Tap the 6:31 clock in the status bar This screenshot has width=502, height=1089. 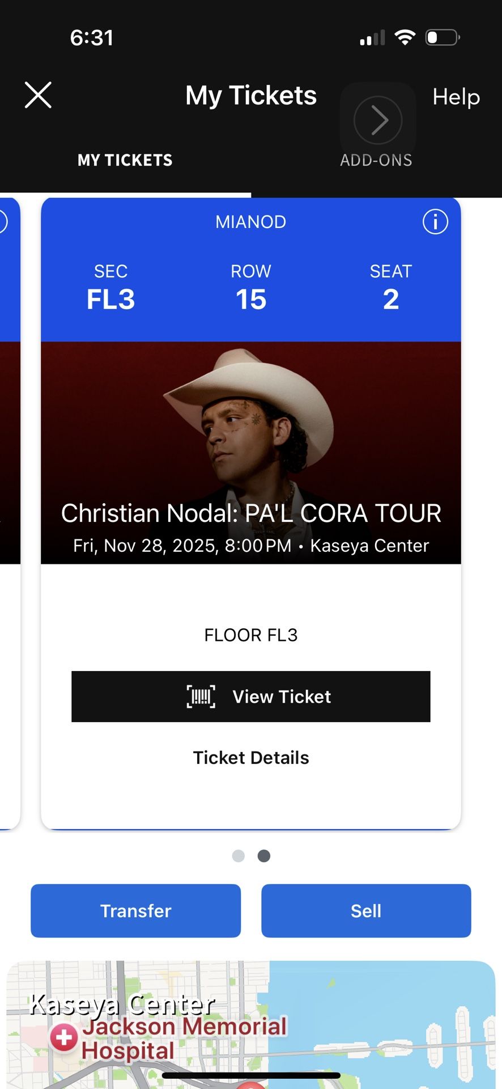[x=91, y=37]
